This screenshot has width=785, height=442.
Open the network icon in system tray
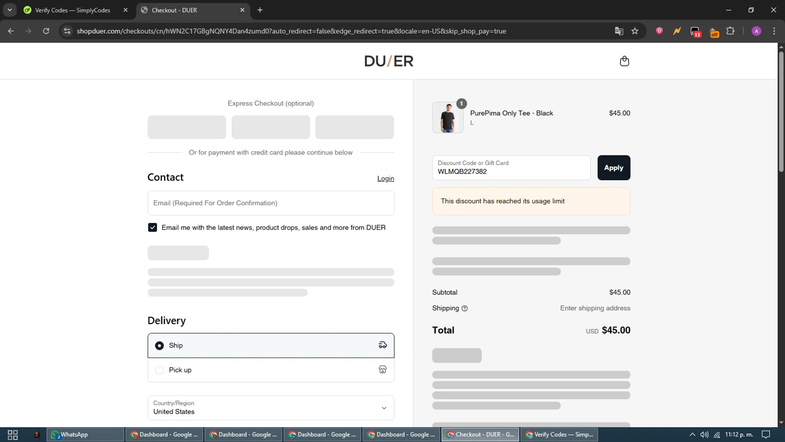(x=717, y=435)
